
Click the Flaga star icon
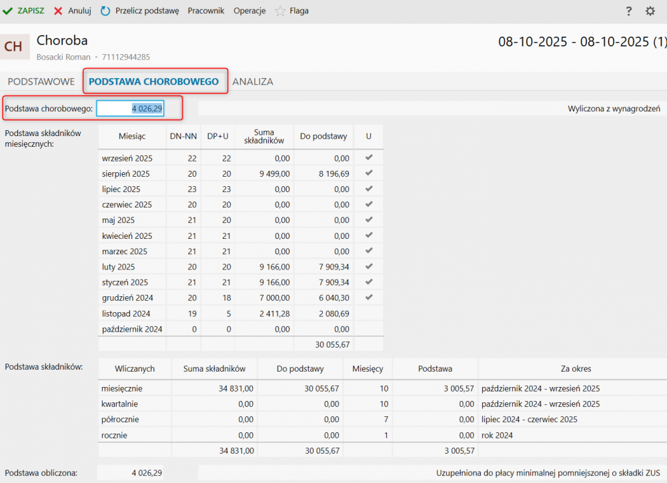[280, 11]
